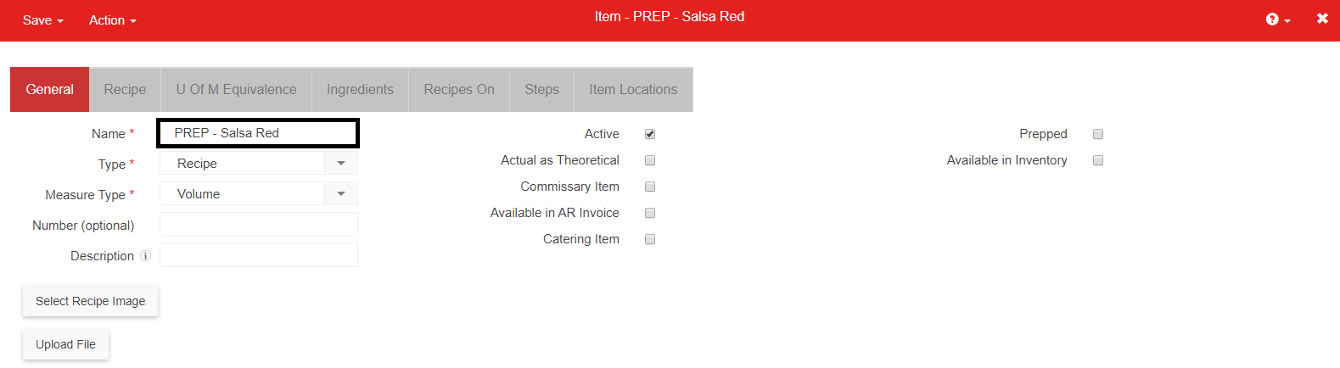The height and width of the screenshot is (368, 1340).
Task: Toggle the Active checkbox
Action: tap(650, 134)
